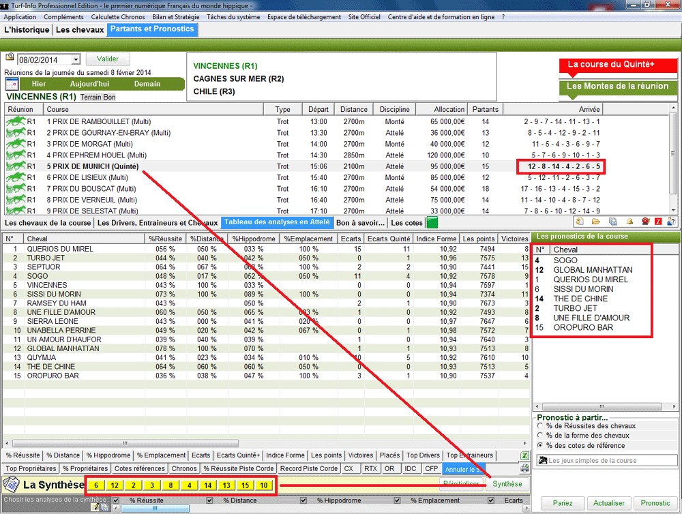Open the Calculette Chronos menu

pyautogui.click(x=118, y=17)
